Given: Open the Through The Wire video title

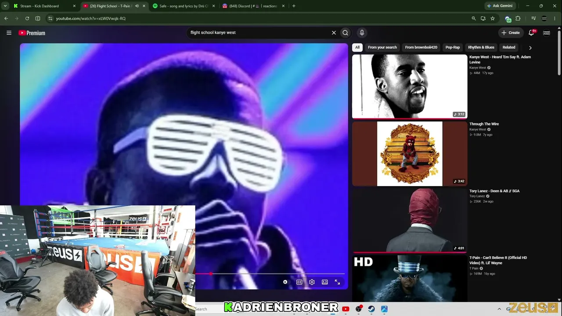Looking at the screenshot, I should 484,124.
